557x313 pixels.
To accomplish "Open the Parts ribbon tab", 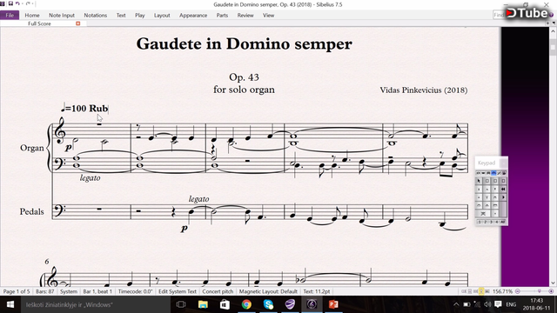I will click(x=222, y=16).
